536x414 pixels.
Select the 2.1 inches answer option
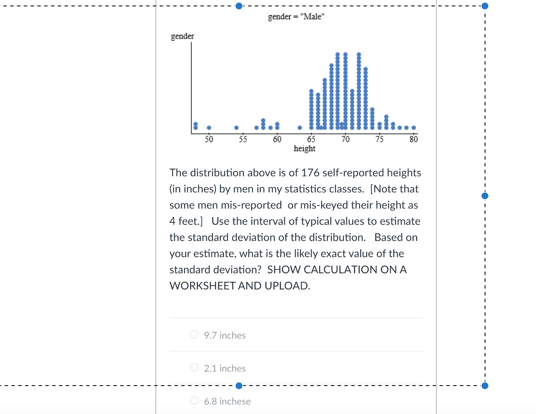pos(194,367)
